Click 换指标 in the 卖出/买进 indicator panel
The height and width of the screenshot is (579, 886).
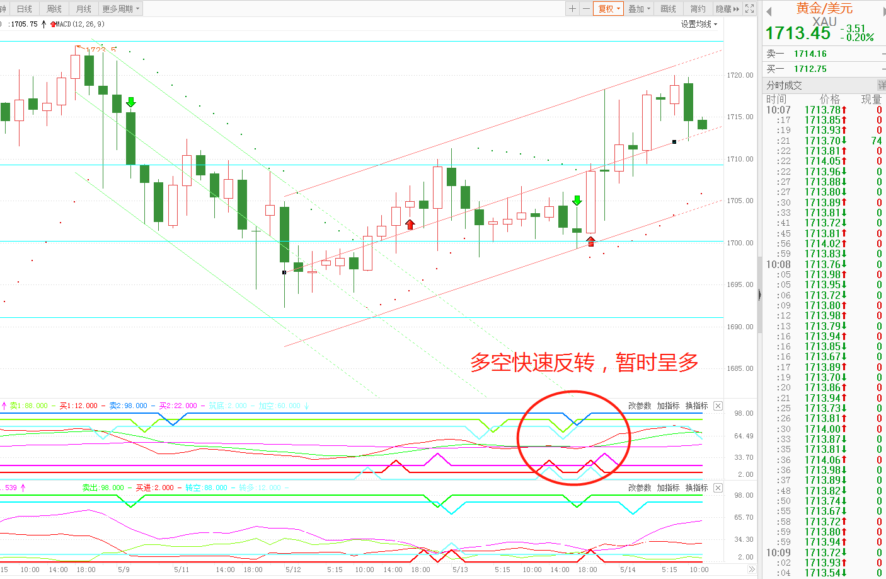697,488
